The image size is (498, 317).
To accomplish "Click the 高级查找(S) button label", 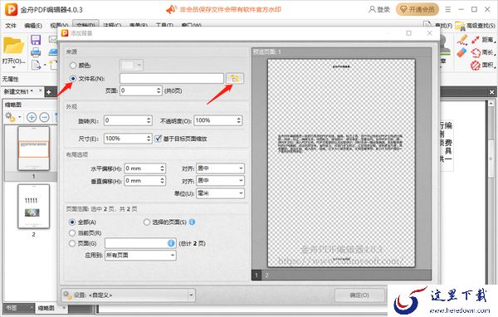I will (481, 26).
